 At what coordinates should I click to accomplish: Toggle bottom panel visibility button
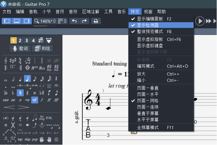(17, 21)
